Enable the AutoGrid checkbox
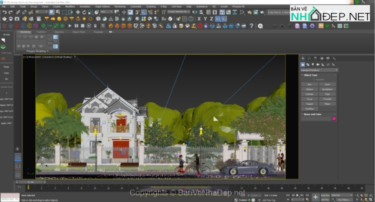Screen dimensions: 375x202 click(x=313, y=80)
